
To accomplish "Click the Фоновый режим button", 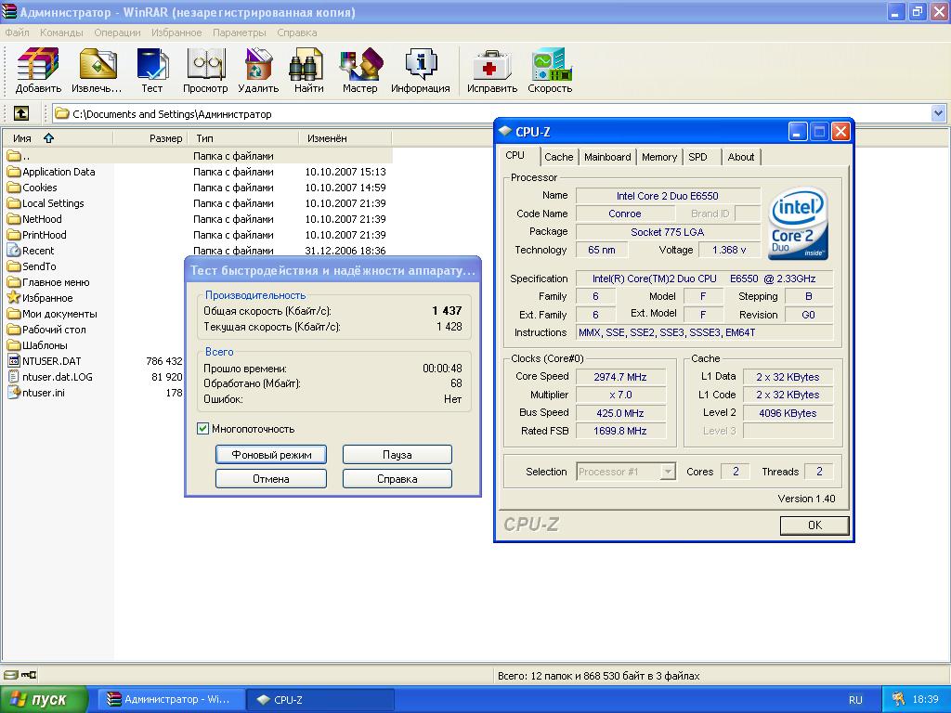I will pos(271,454).
